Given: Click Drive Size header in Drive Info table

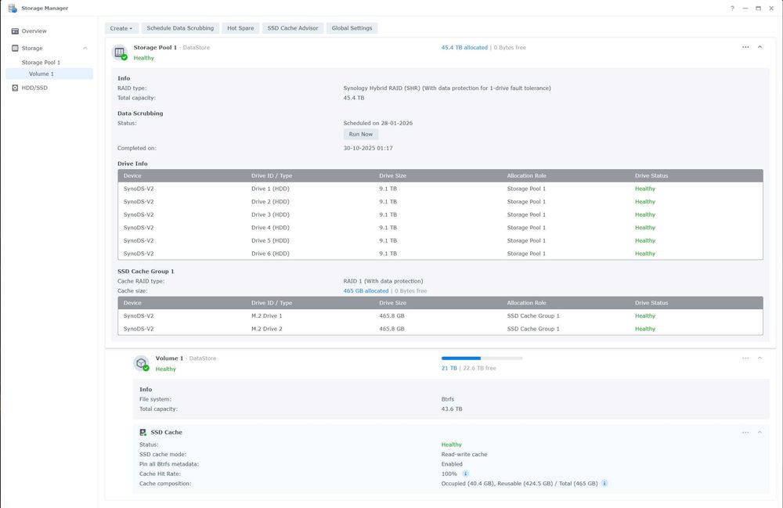Looking at the screenshot, I should point(392,175).
